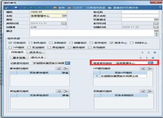Click the edit pencil icon in toolbar
163x118 pixels.
coord(7,8)
